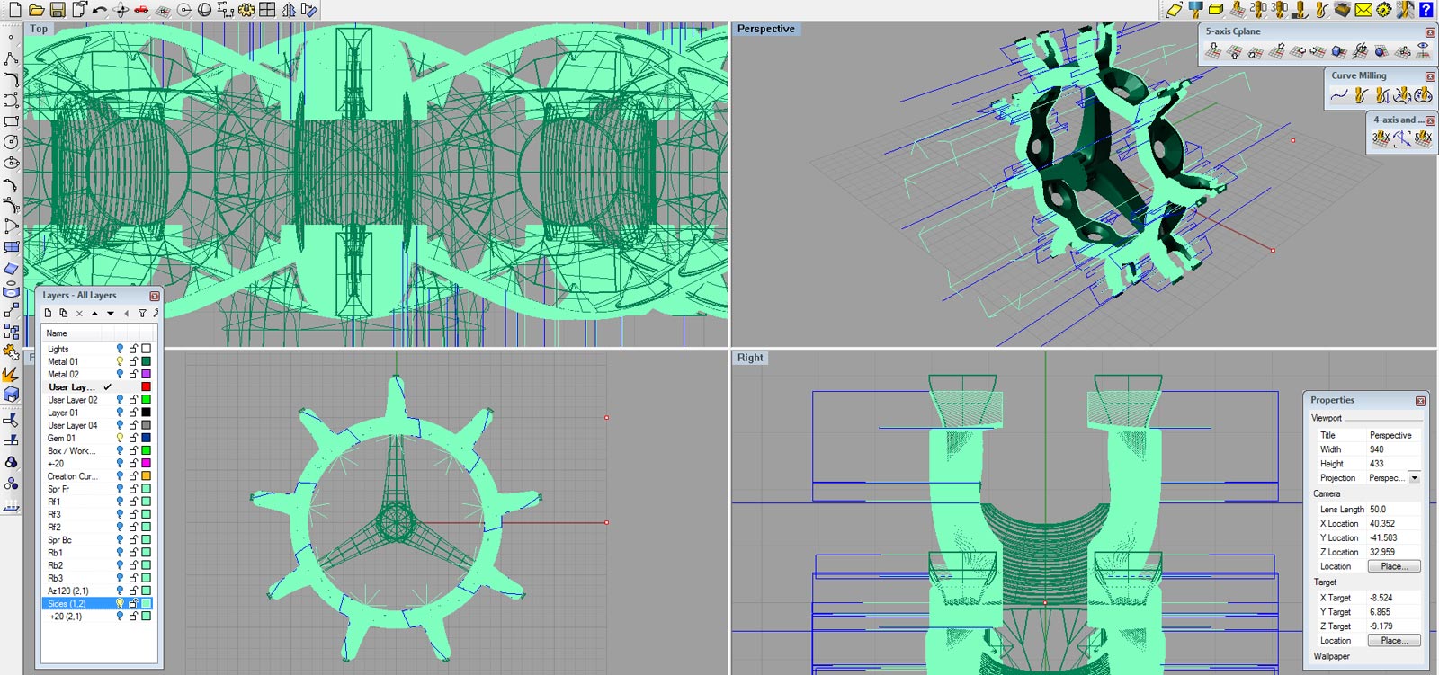This screenshot has width=1439, height=675.
Task: Click the yellow envelope icon in the toolbar
Action: coord(1363,10)
